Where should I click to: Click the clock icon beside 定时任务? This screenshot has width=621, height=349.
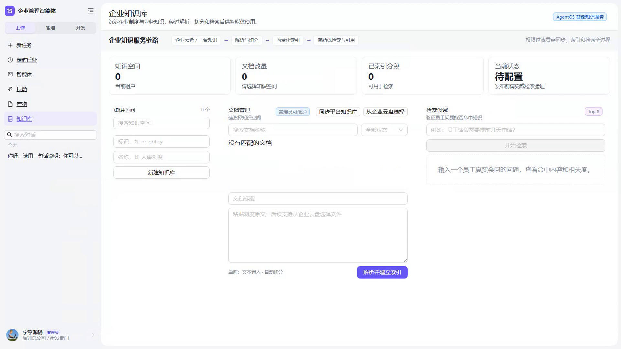pos(10,60)
